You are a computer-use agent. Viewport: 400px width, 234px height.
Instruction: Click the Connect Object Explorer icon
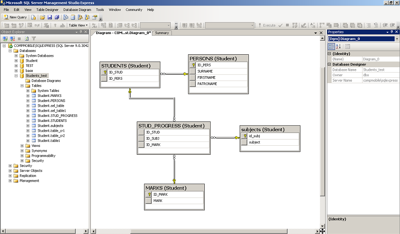tap(5, 39)
